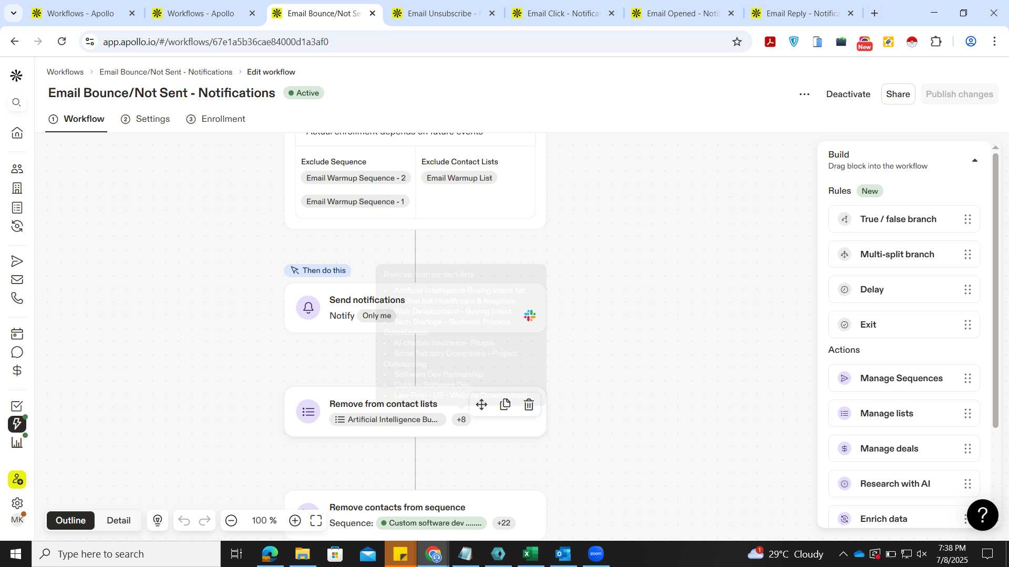Open Calls phone icon in sidebar

pos(17,298)
